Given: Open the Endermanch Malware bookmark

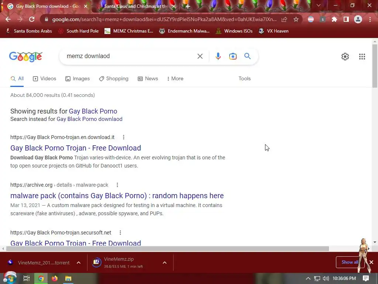Looking at the screenshot, I should point(185,31).
